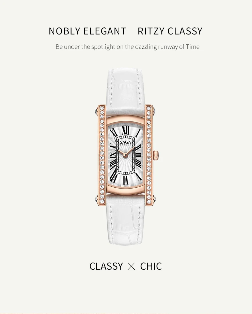Click the Roman numeral IX on dial
The image size is (252, 314).
click(x=113, y=155)
